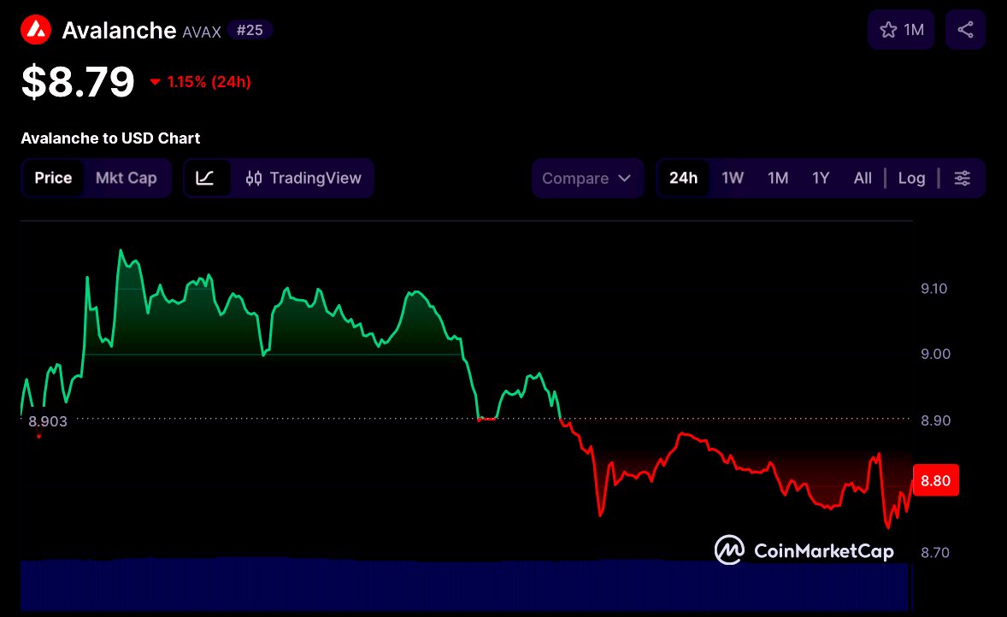Select 1M time range
1007x617 pixels.
pyautogui.click(x=778, y=178)
